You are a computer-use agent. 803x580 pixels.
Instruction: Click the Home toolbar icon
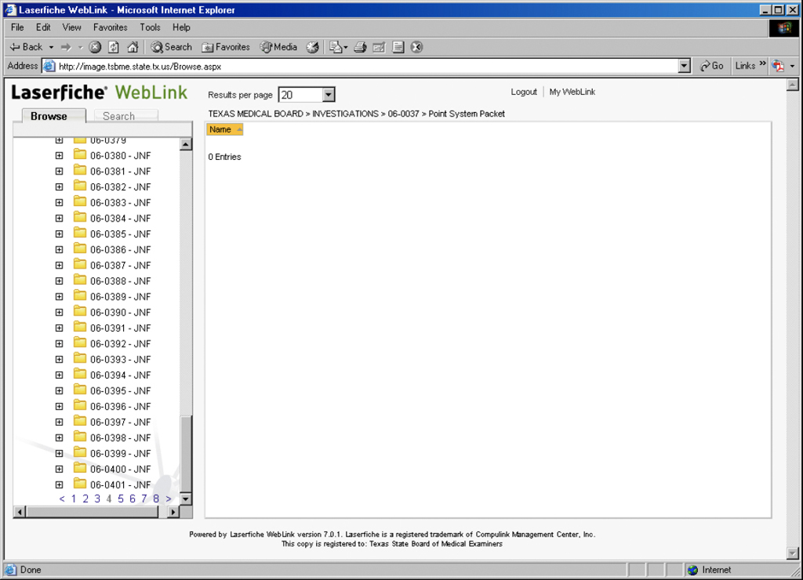coord(133,47)
